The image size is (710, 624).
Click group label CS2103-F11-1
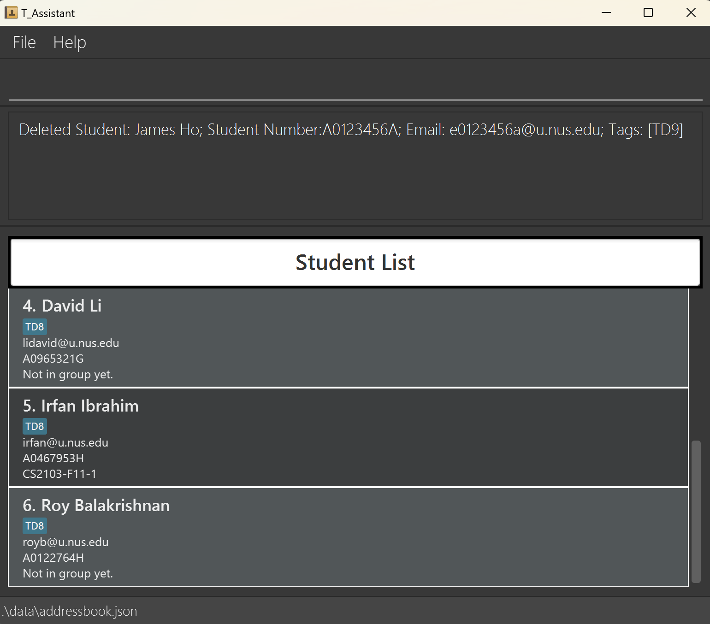[59, 474]
